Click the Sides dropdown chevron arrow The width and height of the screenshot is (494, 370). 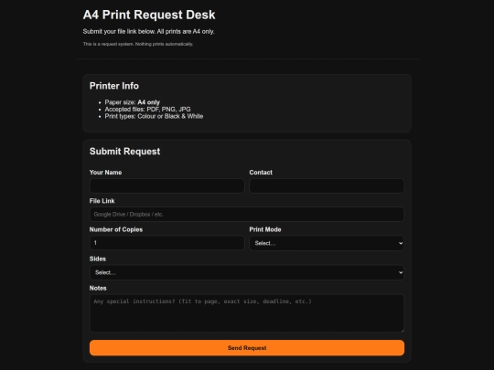(x=401, y=272)
